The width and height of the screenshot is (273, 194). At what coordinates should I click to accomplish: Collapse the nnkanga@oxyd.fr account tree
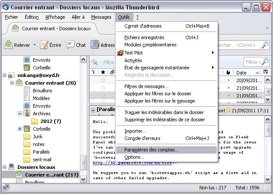pos(5,75)
